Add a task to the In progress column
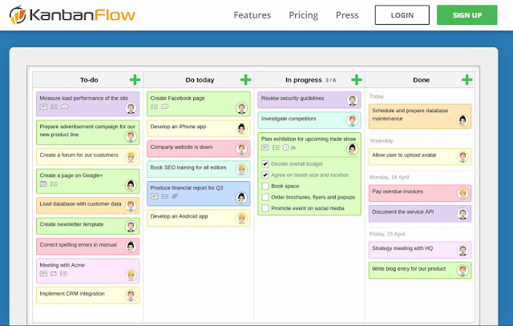The width and height of the screenshot is (513, 326). pyautogui.click(x=357, y=80)
